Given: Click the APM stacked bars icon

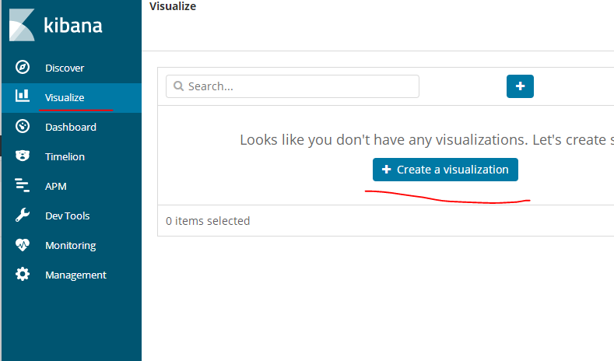Looking at the screenshot, I should coord(23,185).
